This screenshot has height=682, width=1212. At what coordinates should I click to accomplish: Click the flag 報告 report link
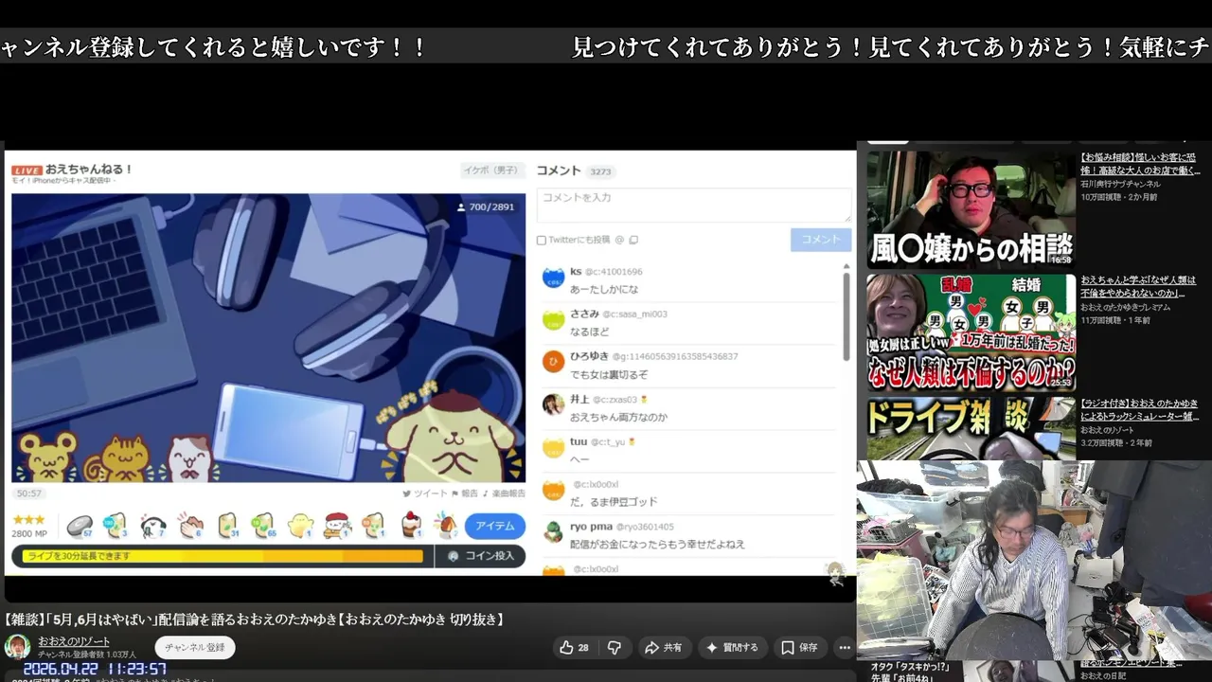pyautogui.click(x=465, y=494)
